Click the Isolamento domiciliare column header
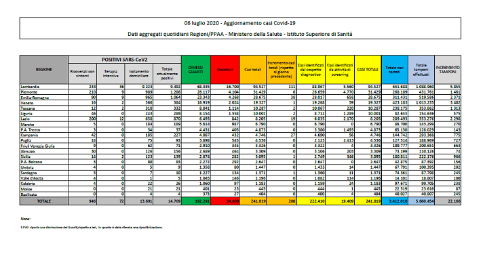 click(138, 72)
